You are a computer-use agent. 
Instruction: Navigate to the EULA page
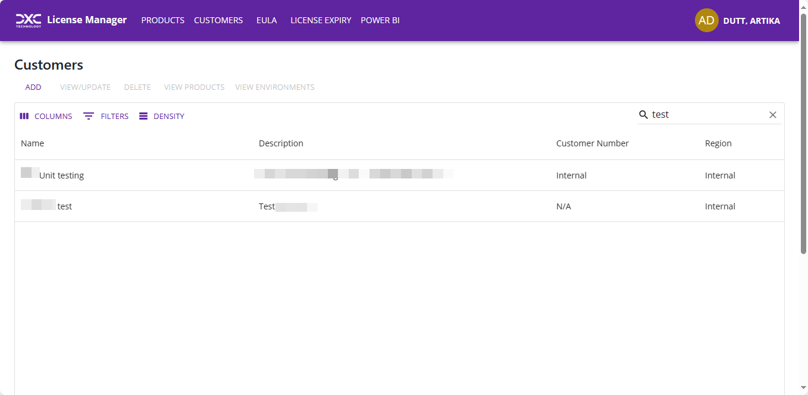[x=267, y=20]
